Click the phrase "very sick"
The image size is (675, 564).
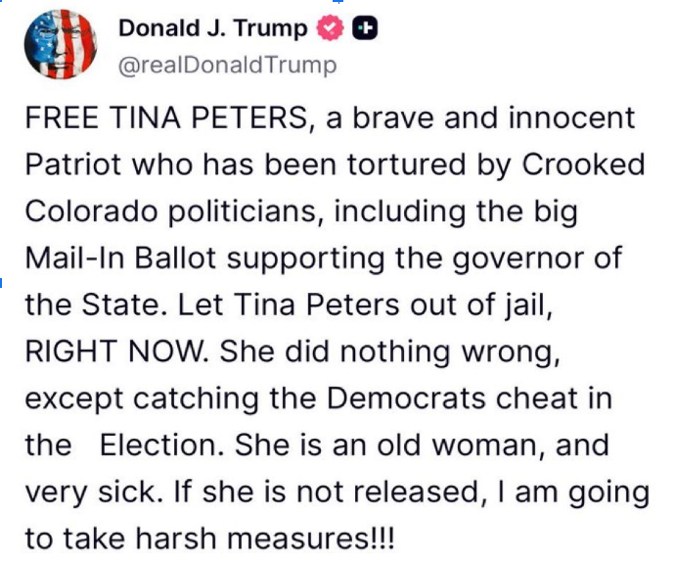coord(90,493)
